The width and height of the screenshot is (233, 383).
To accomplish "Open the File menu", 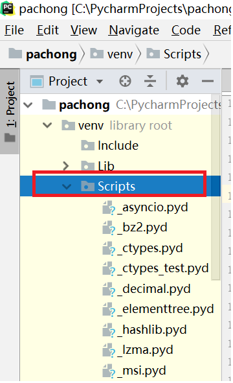I will point(14,30).
